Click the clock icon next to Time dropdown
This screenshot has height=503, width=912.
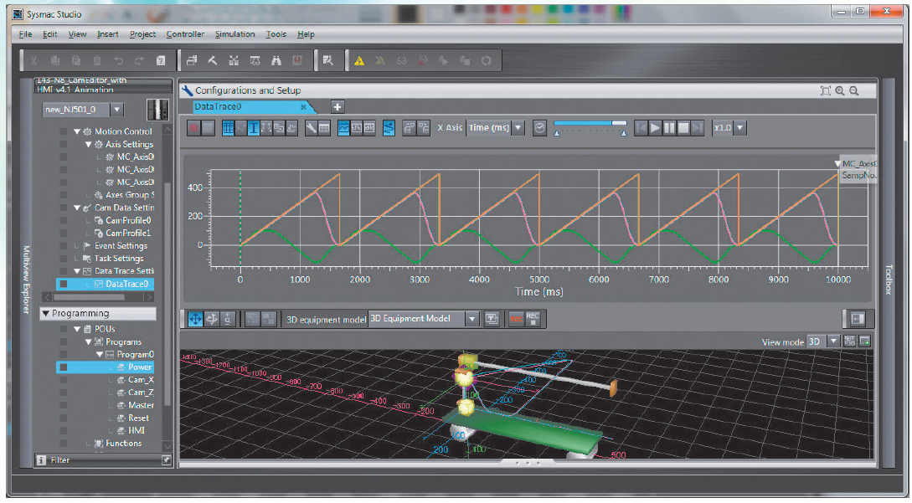[540, 128]
